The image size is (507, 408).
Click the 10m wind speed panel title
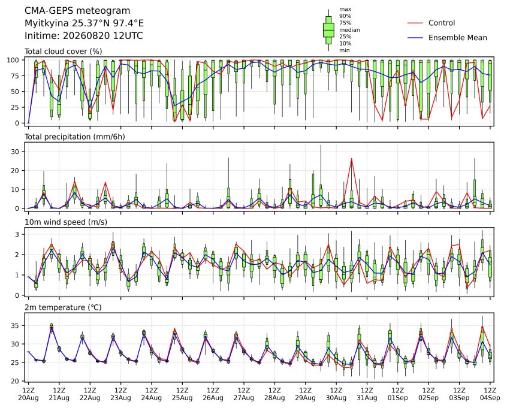click(x=66, y=222)
